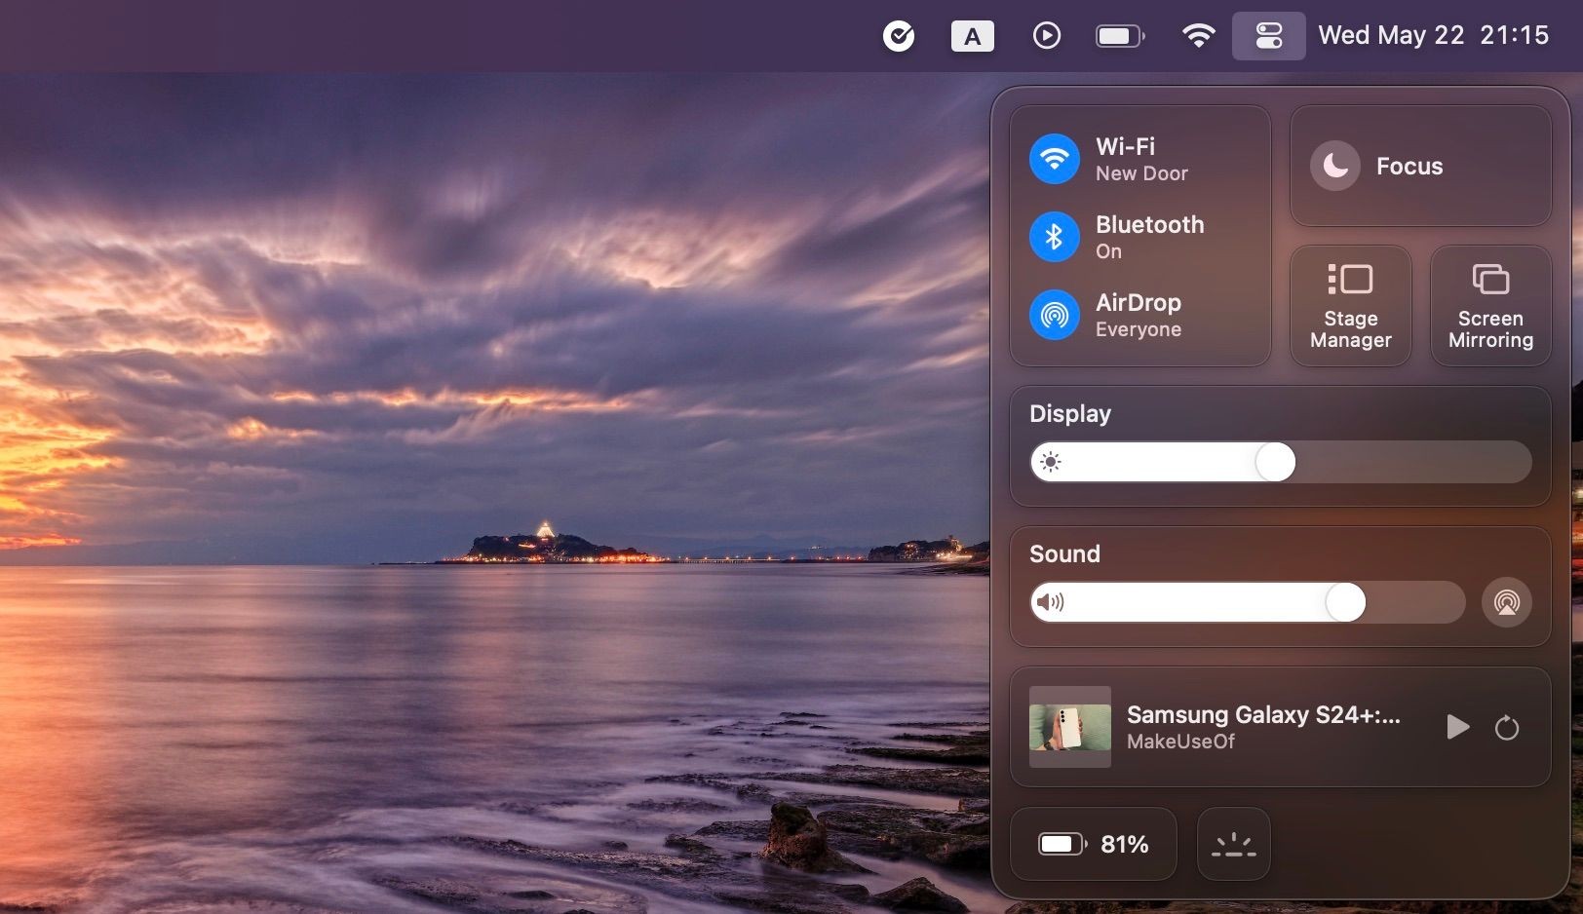The height and width of the screenshot is (914, 1583).
Task: Open the Wi-Fi menu bar icon
Action: tap(1198, 36)
